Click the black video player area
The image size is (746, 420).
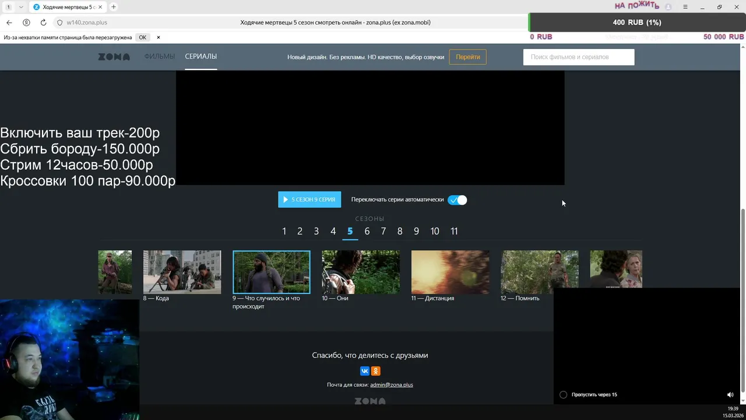coord(370,128)
